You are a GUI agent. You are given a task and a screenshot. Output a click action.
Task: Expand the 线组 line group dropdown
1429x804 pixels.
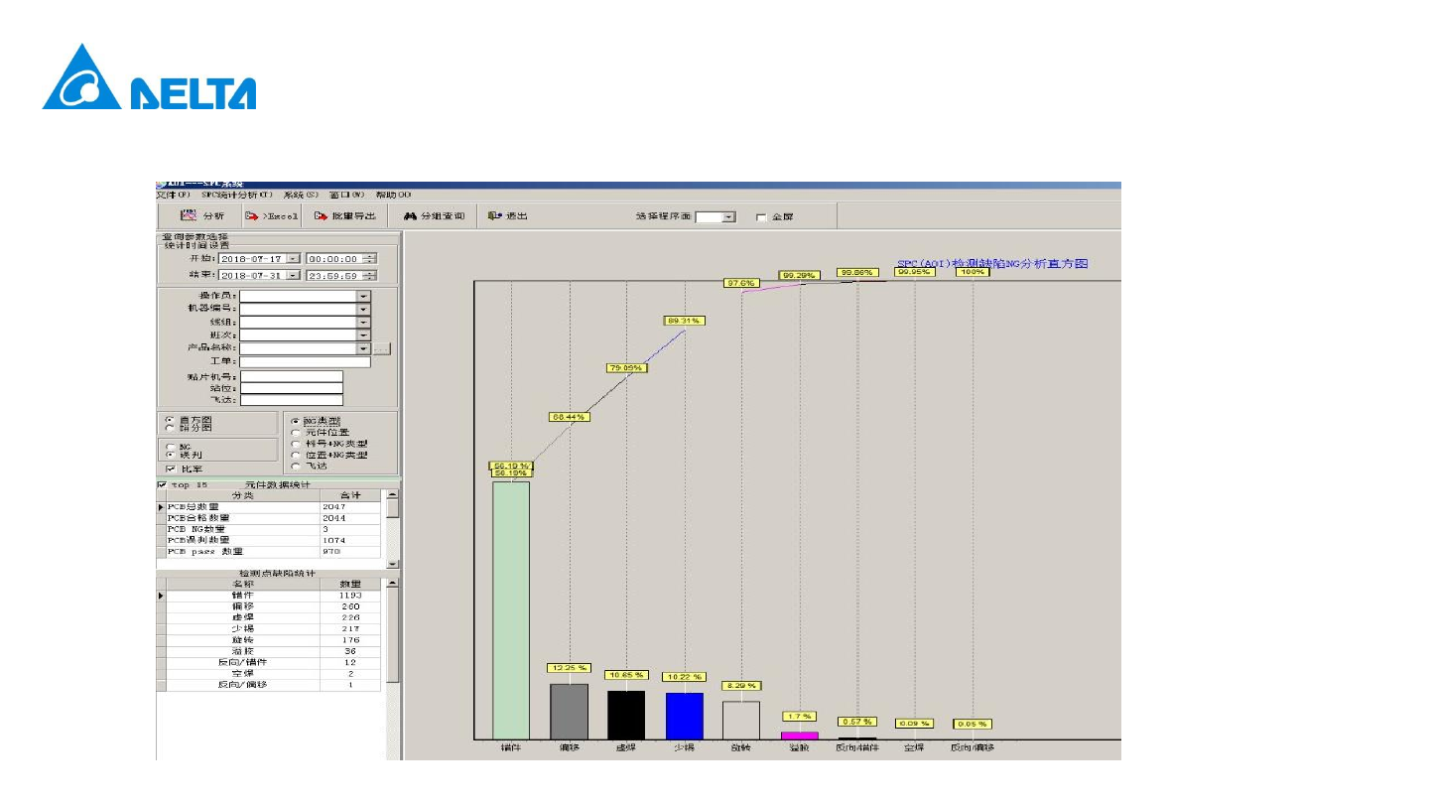click(364, 322)
